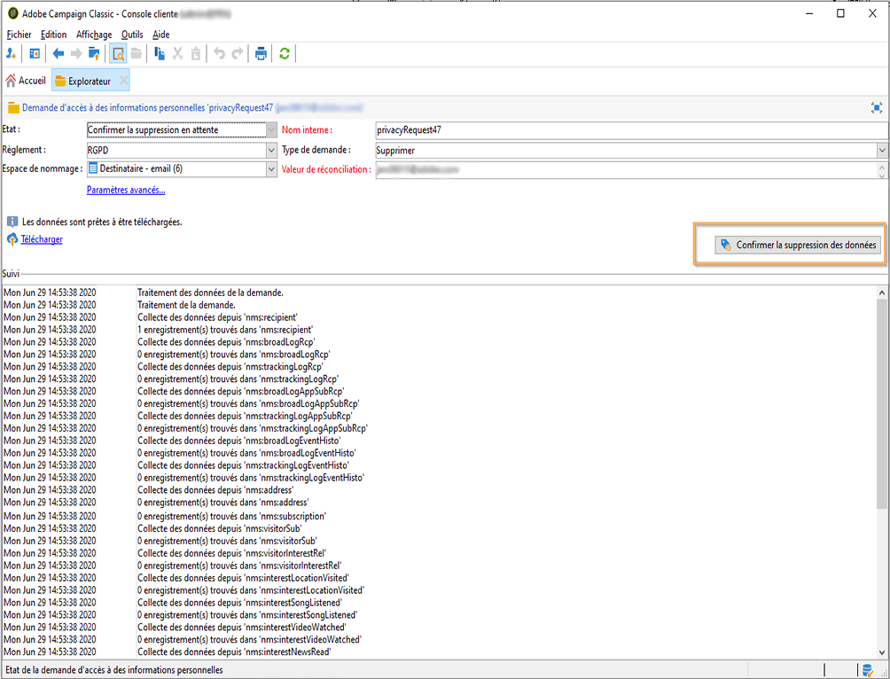Select row "Collecte des données depuis 'nms:recipient'"
Screen dimensions: 890x679
tap(217, 317)
